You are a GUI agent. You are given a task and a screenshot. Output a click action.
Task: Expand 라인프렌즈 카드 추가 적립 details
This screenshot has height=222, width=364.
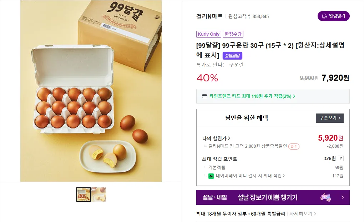[x=252, y=96]
